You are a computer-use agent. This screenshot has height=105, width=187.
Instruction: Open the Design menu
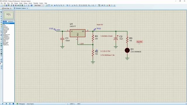click(16, 3)
